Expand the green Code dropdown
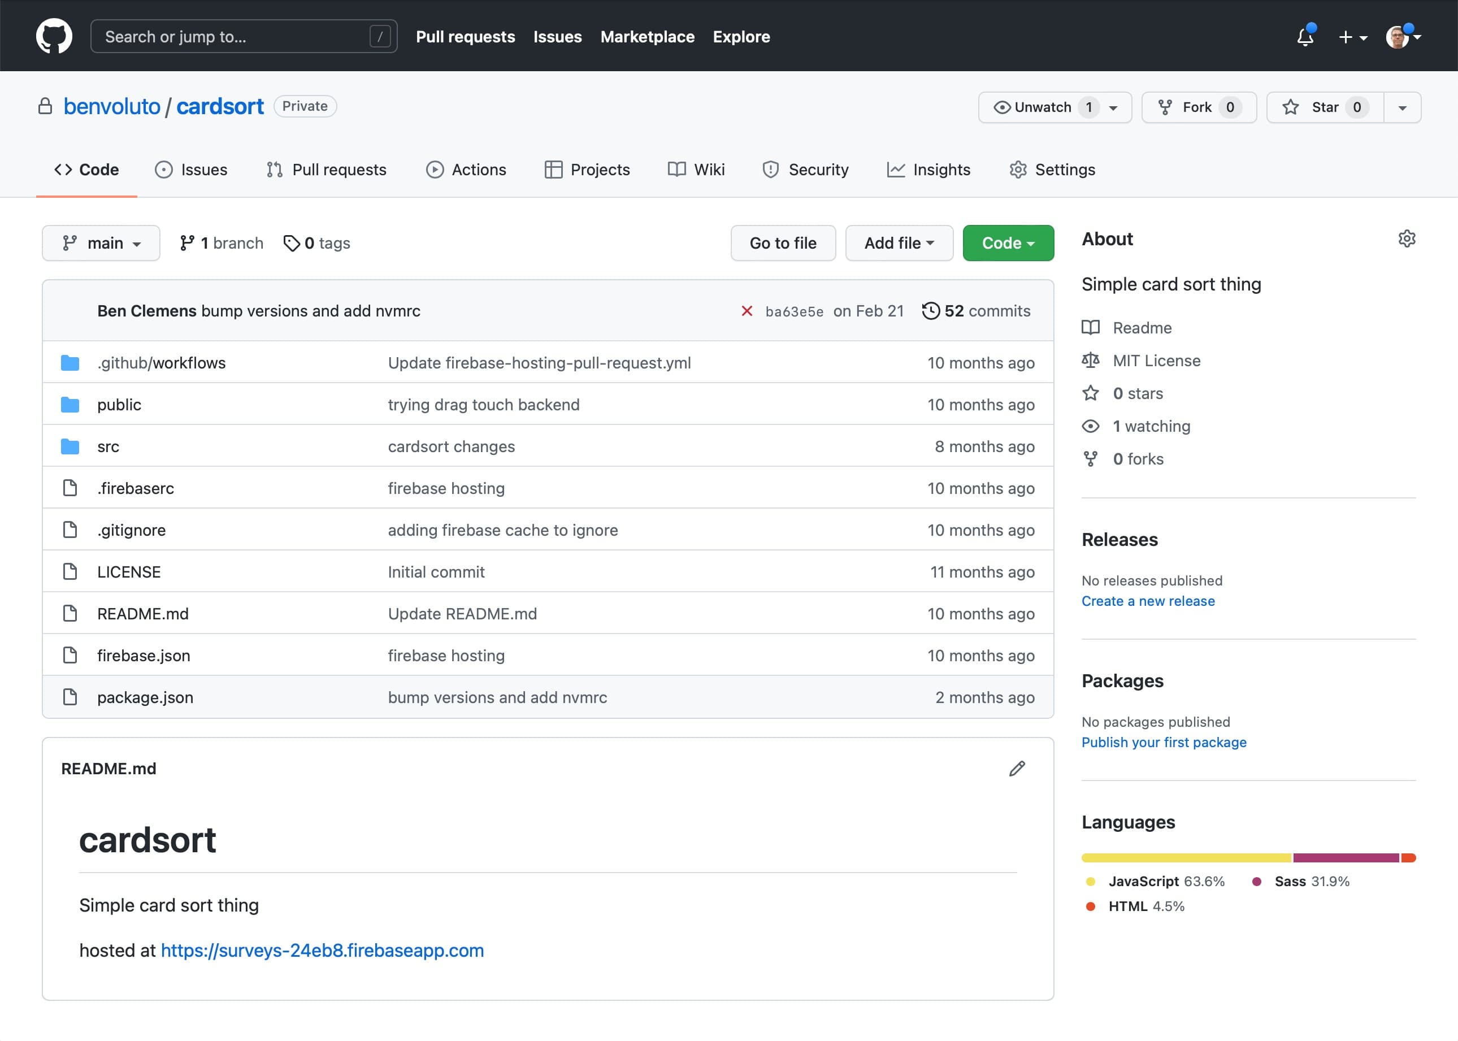 click(1008, 243)
